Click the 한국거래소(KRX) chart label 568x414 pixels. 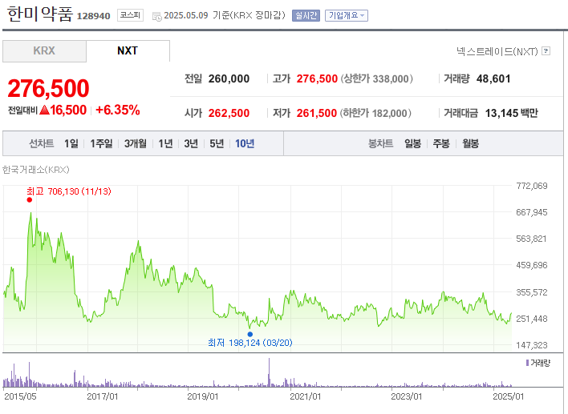35,170
